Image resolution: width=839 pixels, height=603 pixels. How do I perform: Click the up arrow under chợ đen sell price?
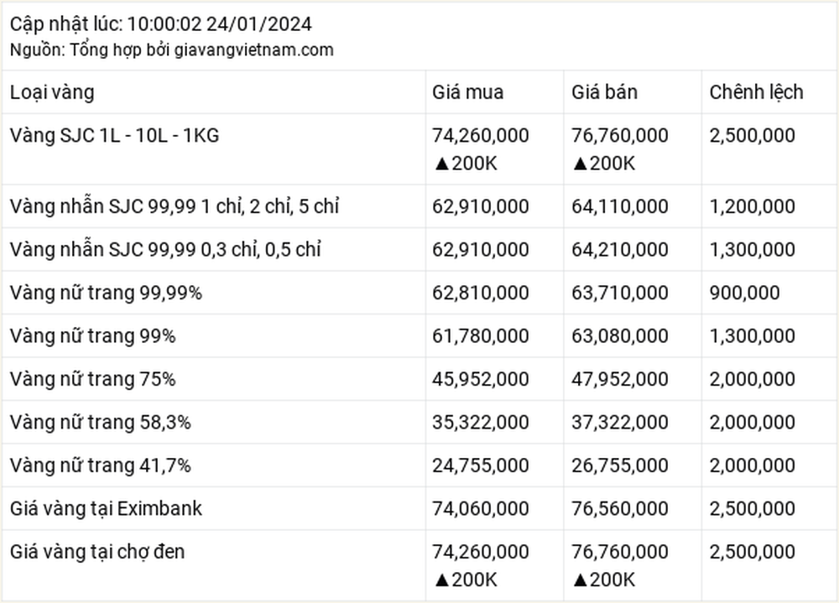coord(580,580)
